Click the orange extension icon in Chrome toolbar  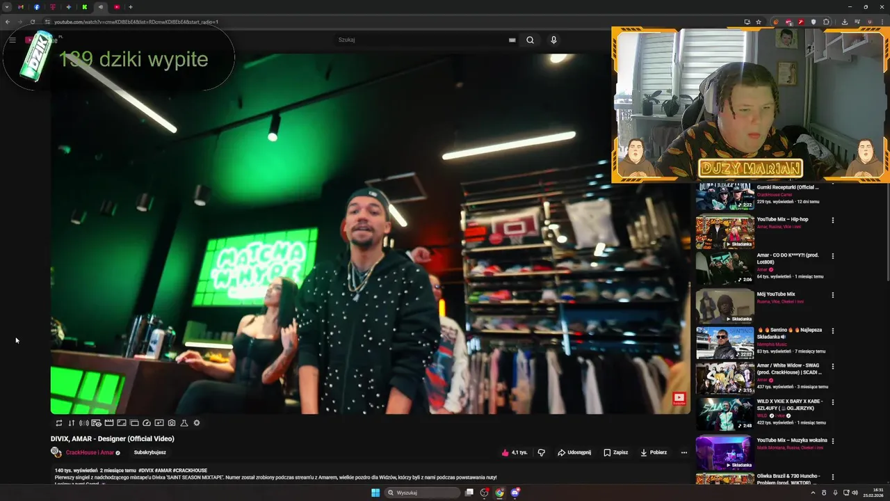coord(776,22)
